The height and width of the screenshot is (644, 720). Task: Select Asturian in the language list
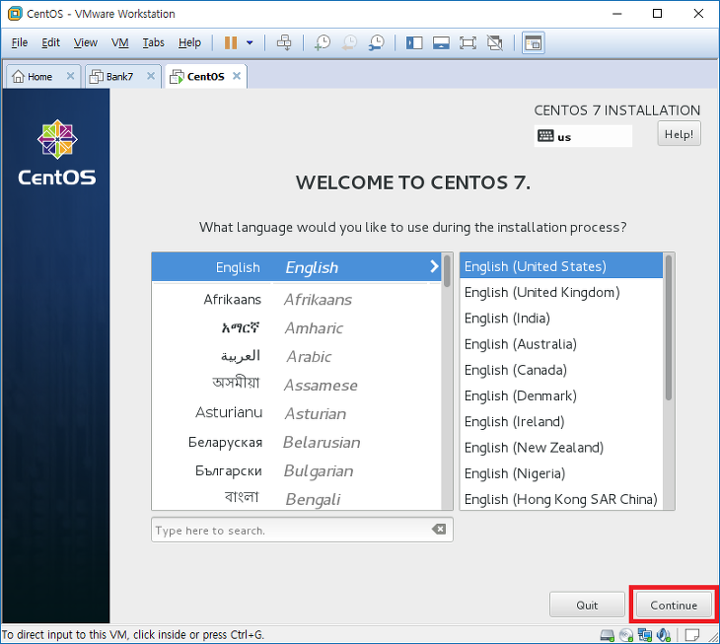point(296,413)
